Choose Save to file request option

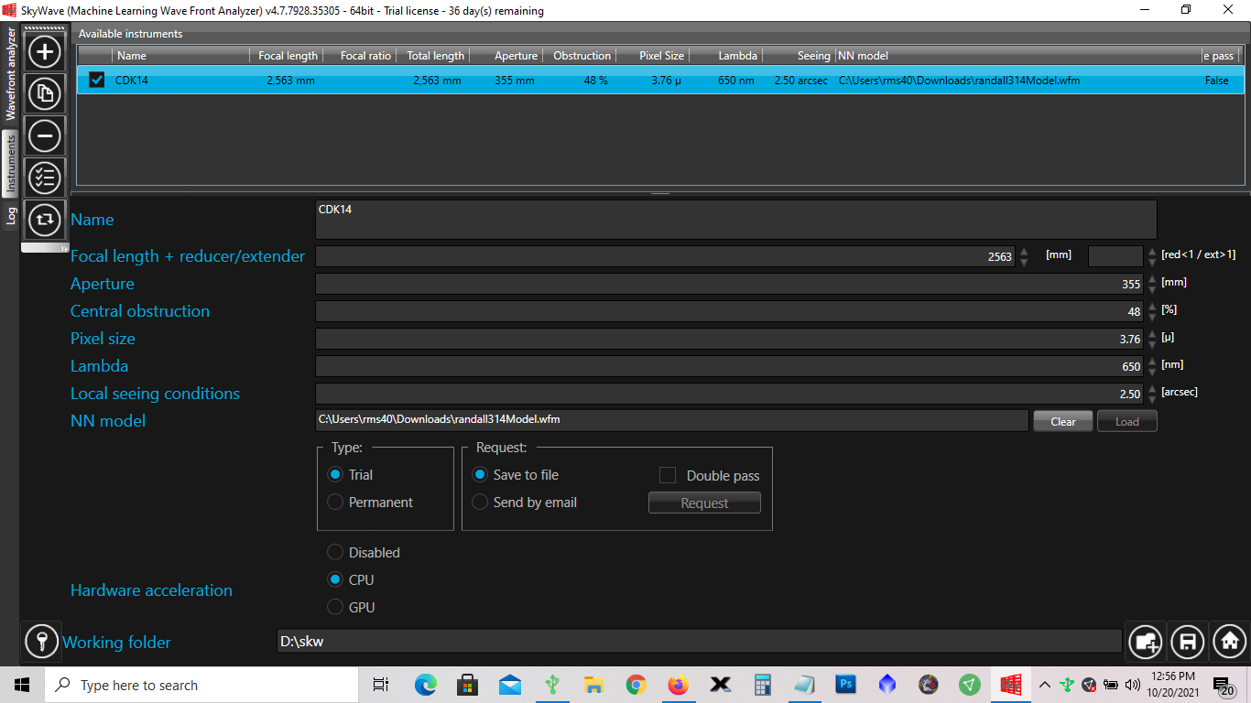point(480,474)
